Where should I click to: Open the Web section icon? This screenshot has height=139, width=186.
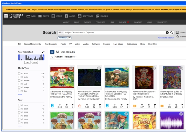[28, 16]
